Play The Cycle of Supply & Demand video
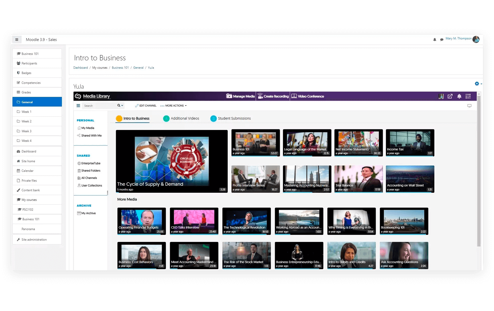Image resolution: width=494 pixels, height=311 pixels. pos(172,161)
